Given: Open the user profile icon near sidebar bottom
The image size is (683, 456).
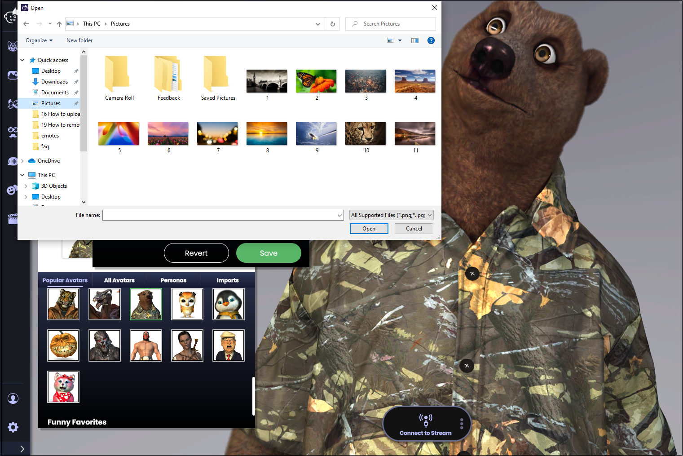Looking at the screenshot, I should point(13,398).
